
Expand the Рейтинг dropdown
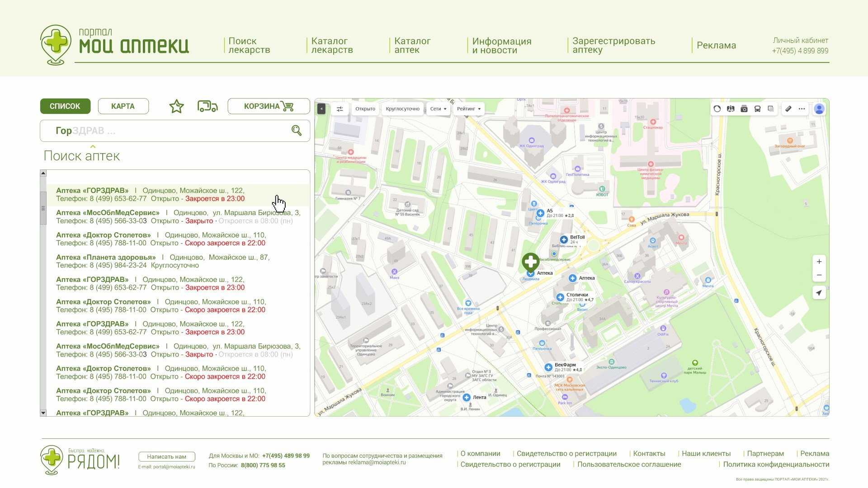pos(469,109)
